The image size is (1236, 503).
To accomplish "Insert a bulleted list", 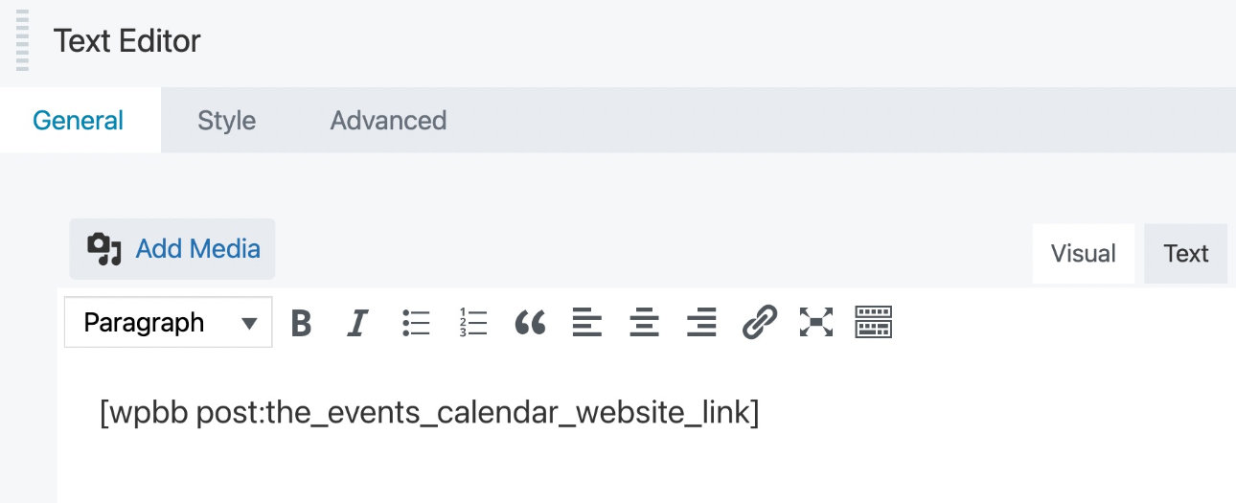I will 416,323.
